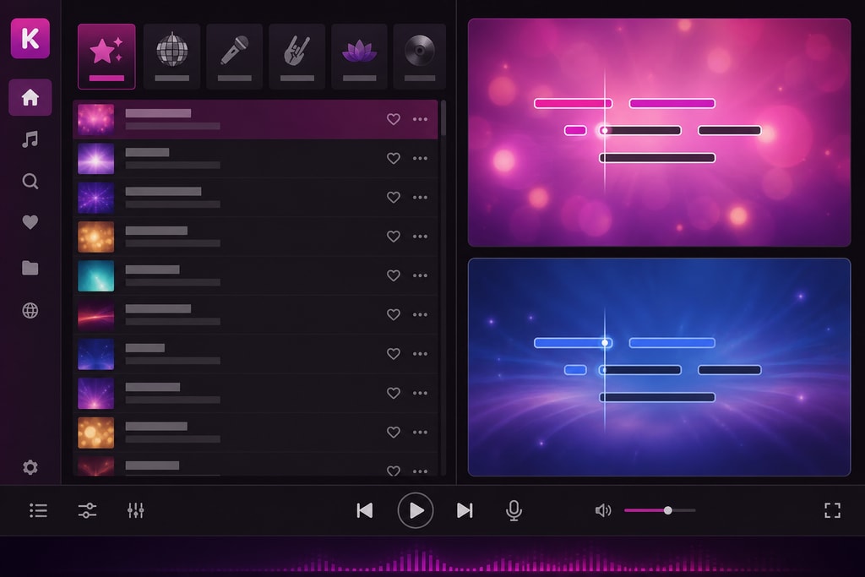
Task: Click the round Play button
Action: [416, 510]
